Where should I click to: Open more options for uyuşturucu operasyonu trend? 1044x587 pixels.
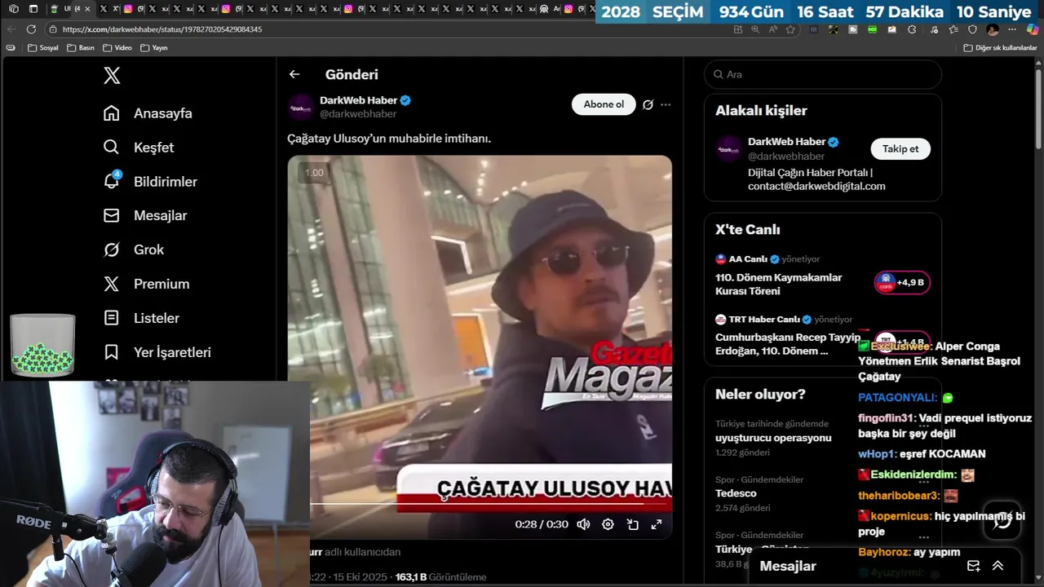923,426
